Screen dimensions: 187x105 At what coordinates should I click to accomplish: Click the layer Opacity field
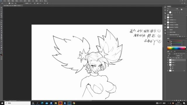click(x=182, y=56)
